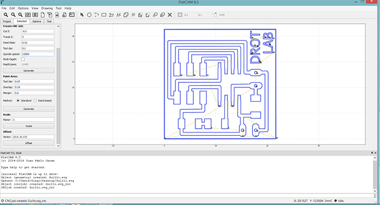380x205 pixels.
Task: Open the Help menu
Action: [x=68, y=8]
